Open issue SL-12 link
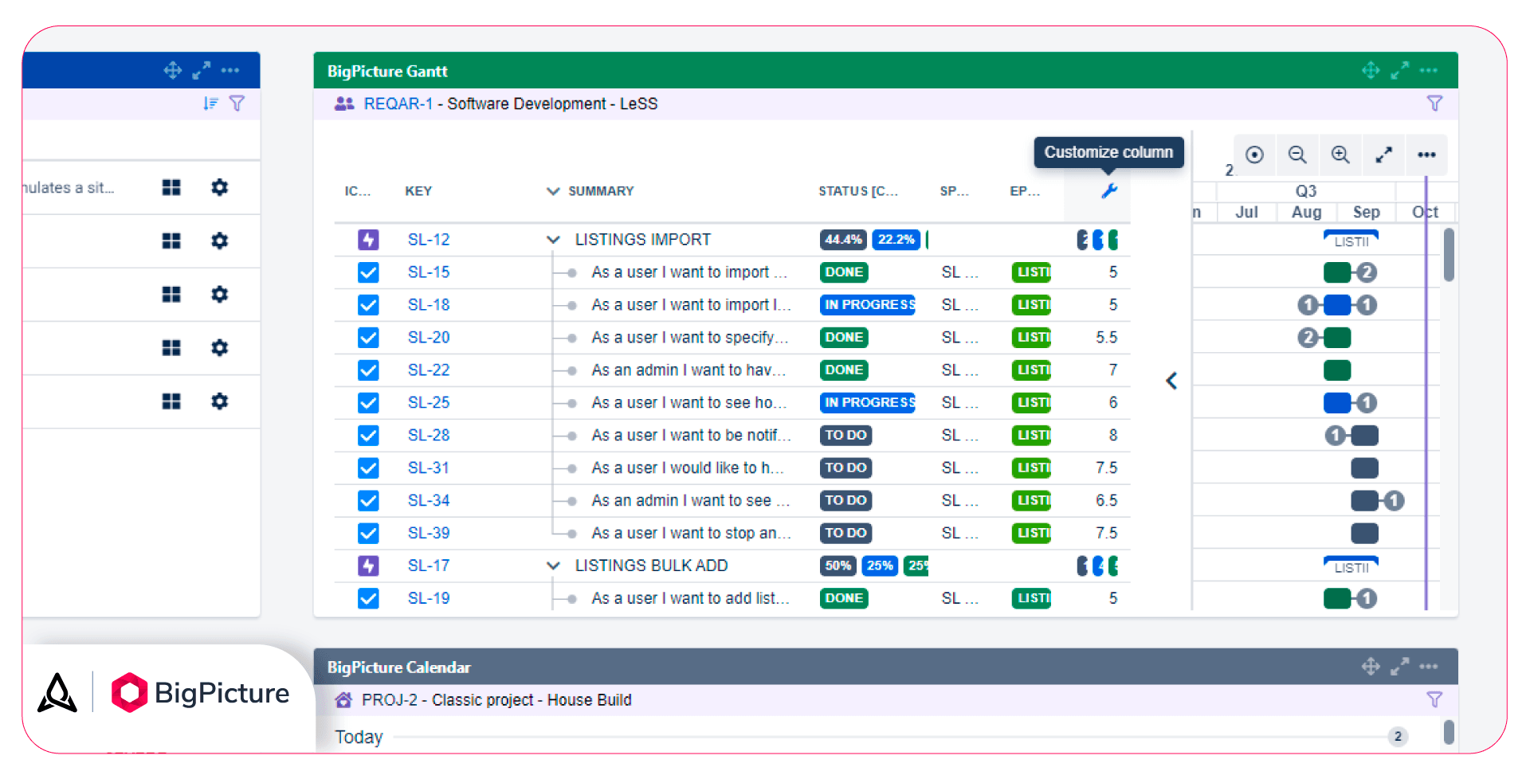 (x=429, y=239)
